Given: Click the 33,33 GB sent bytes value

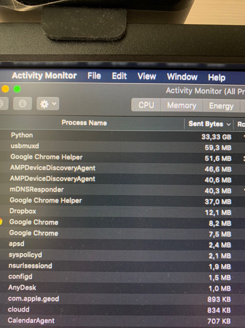Looking at the screenshot, I should tap(216, 137).
